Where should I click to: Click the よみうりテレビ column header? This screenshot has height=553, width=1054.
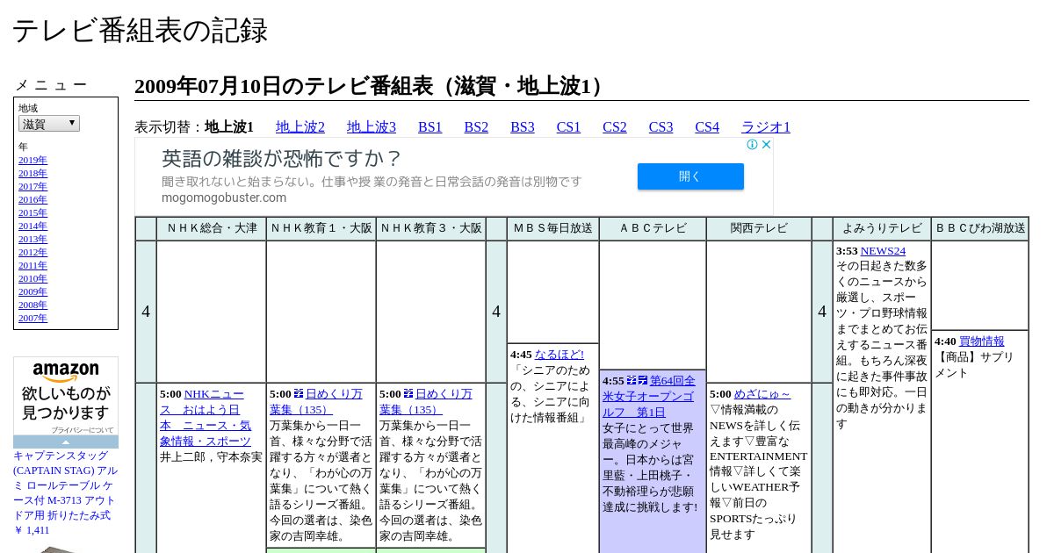pos(882,228)
